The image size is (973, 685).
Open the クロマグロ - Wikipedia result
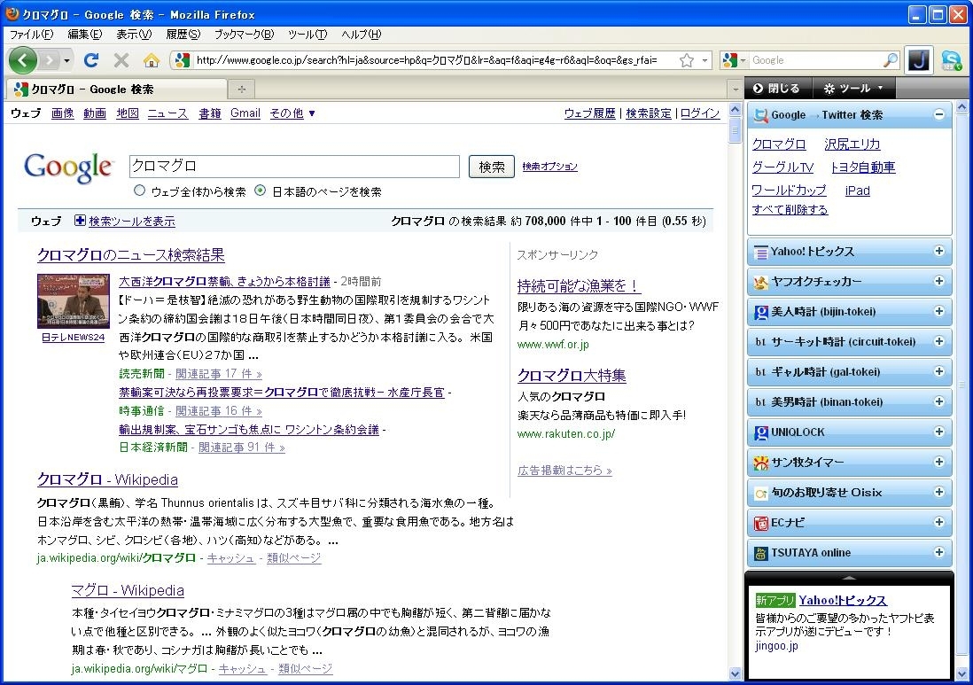(x=107, y=479)
